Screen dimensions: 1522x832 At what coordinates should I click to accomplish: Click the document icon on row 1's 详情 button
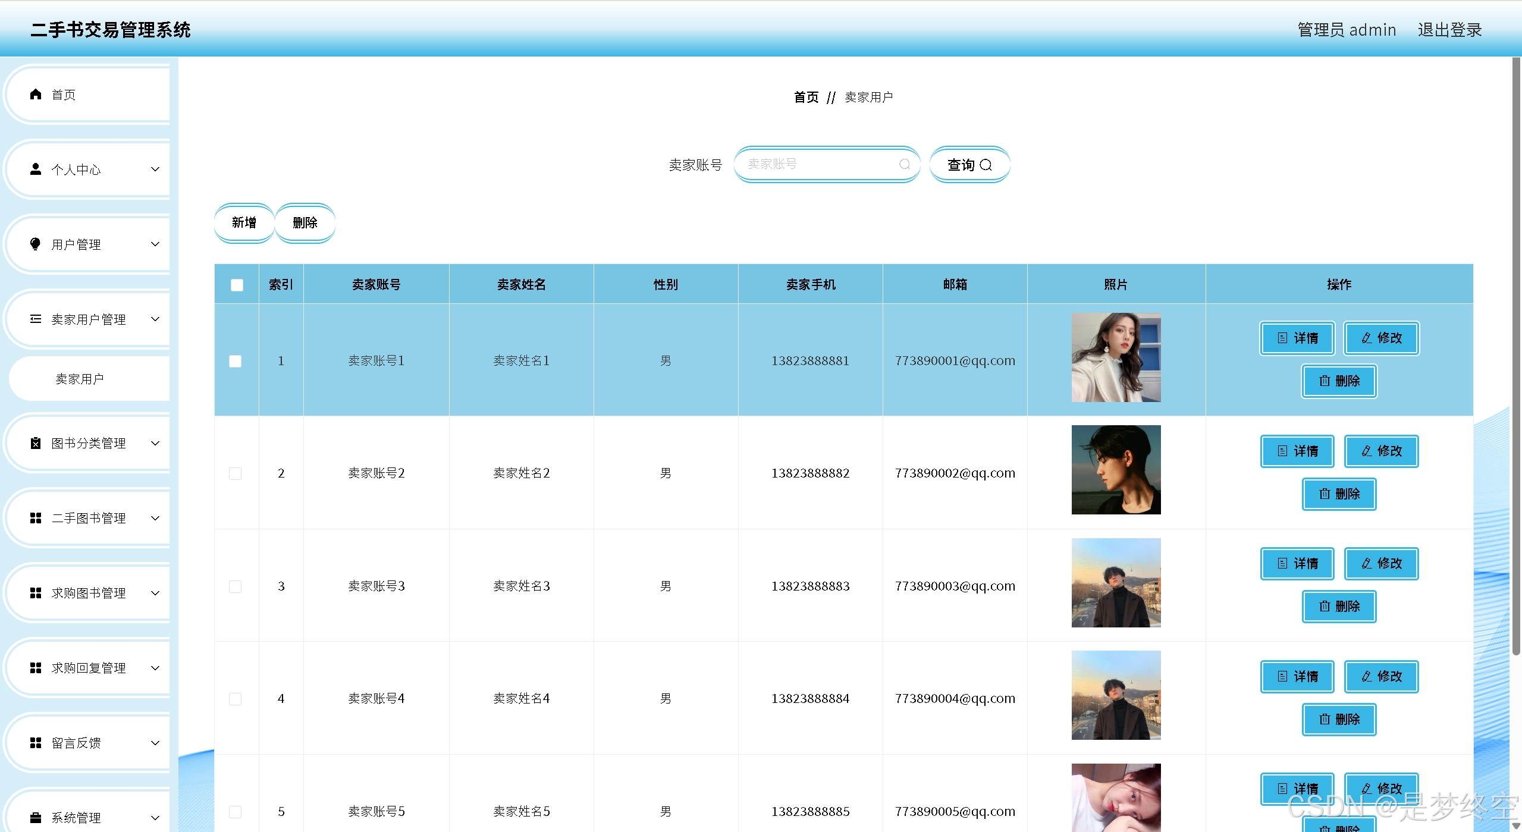coord(1282,338)
